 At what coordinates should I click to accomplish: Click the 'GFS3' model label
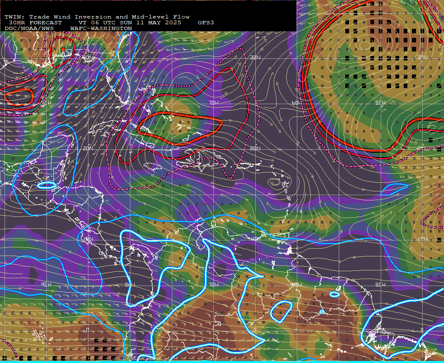(206, 23)
